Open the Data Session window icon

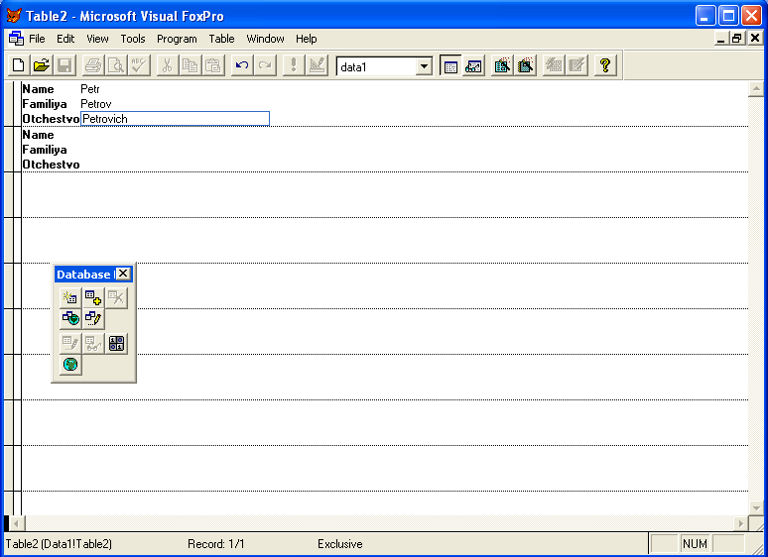pyautogui.click(x=473, y=65)
